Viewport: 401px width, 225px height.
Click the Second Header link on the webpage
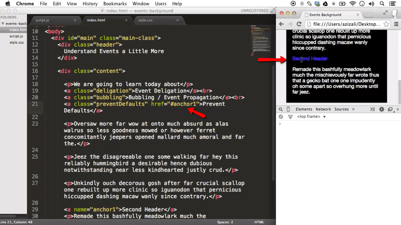click(x=310, y=59)
